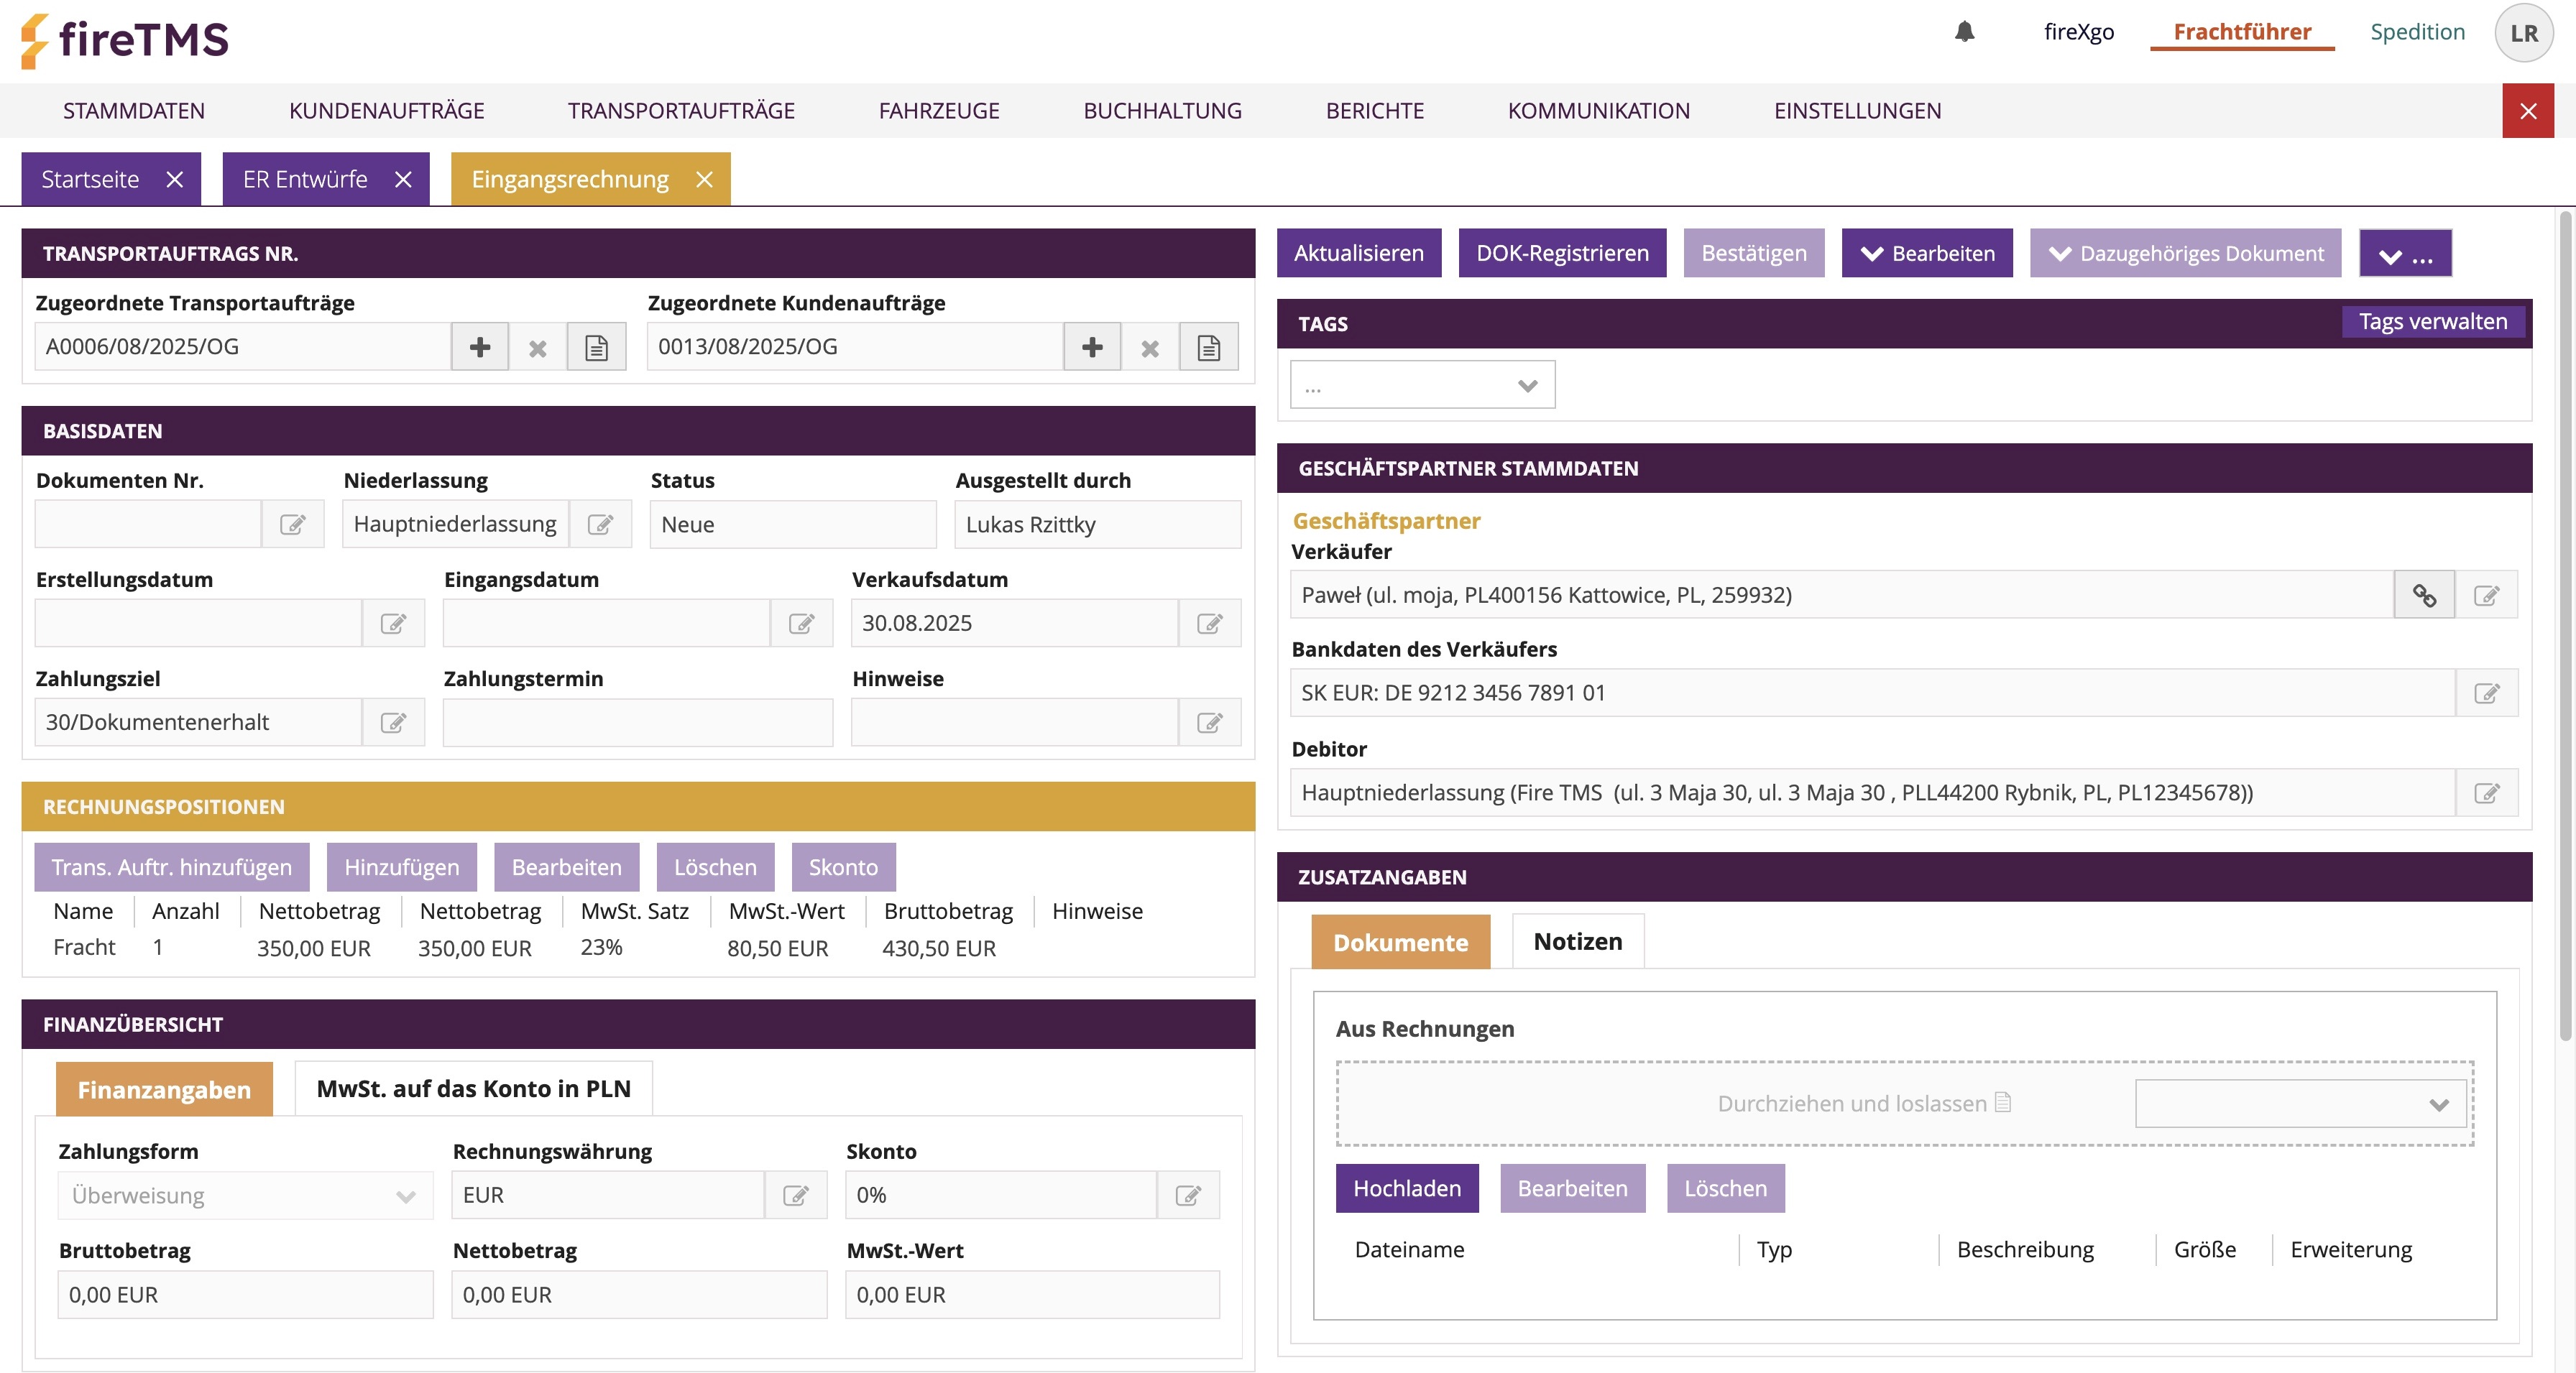Edit the Eingangsdatum field
This screenshot has width=2576, height=1373.
pyautogui.click(x=801, y=624)
